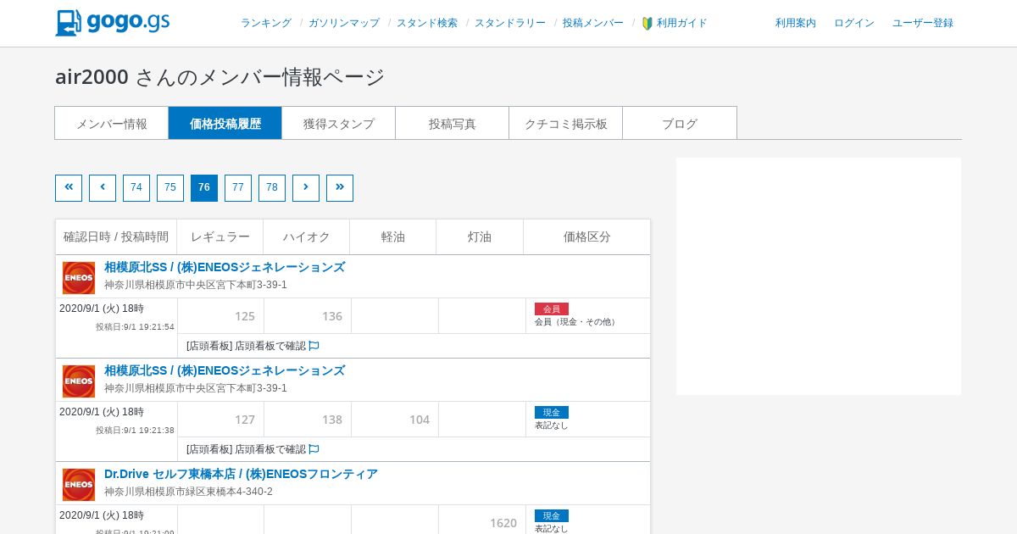Open the スタンドラリー menu item
The width and height of the screenshot is (1017, 534).
coord(510,23)
